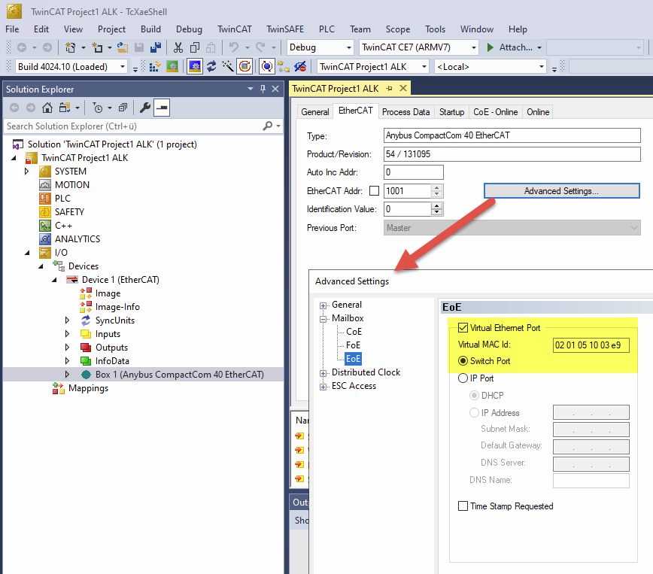Click the Cut scissors icon
Screen dimensions: 653x574
[x=178, y=47]
